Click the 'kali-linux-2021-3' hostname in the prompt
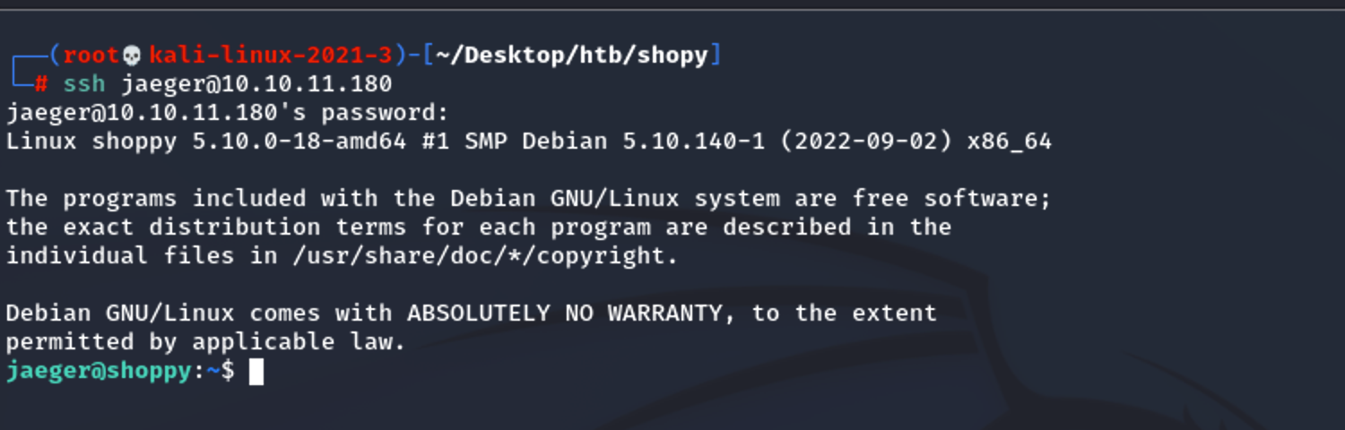This screenshot has height=430, width=1345. point(271,56)
